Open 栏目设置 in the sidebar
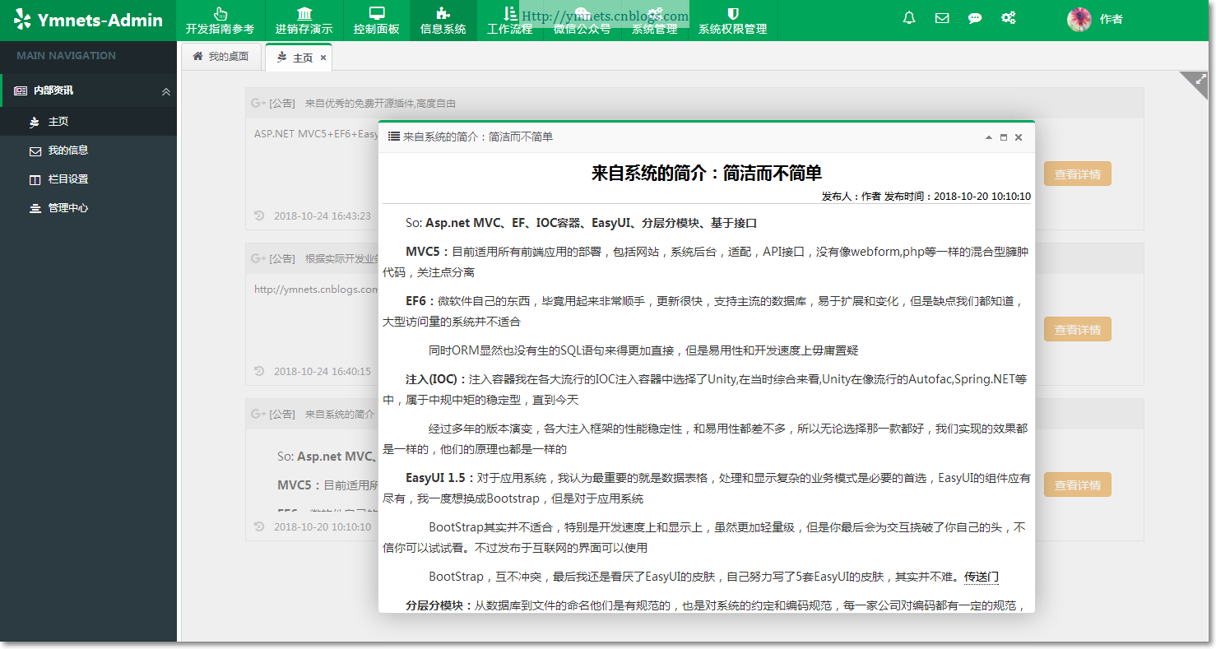 88,179
